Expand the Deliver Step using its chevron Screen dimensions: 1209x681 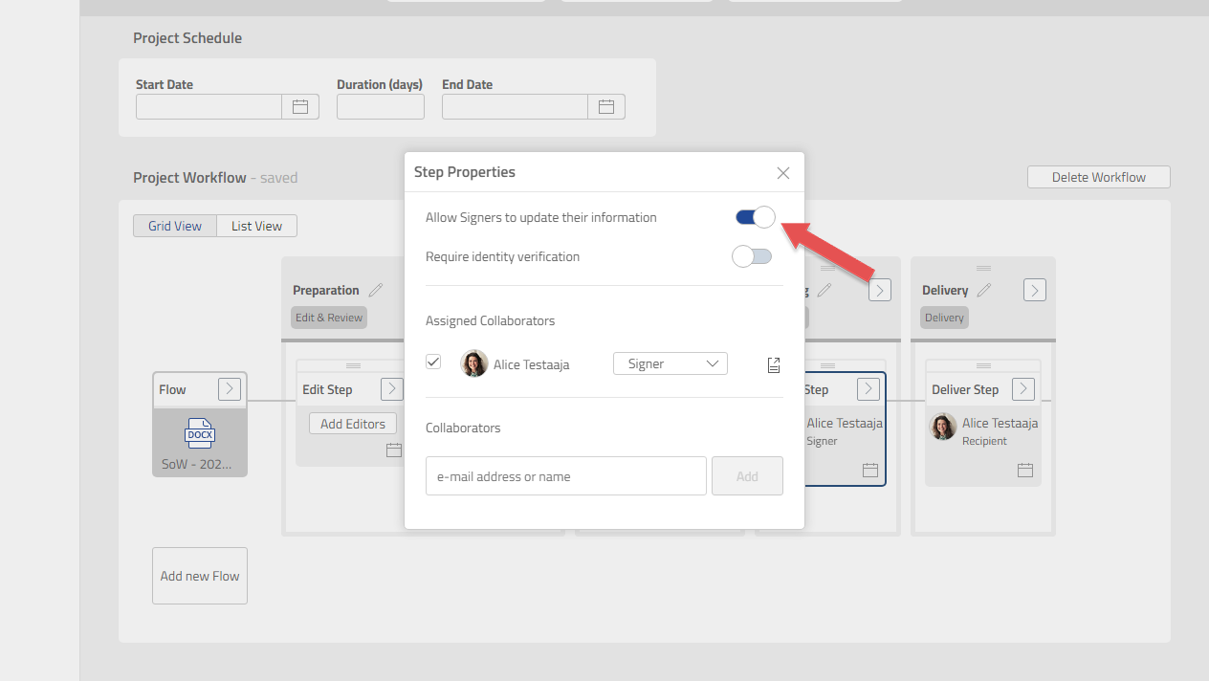click(x=1022, y=389)
